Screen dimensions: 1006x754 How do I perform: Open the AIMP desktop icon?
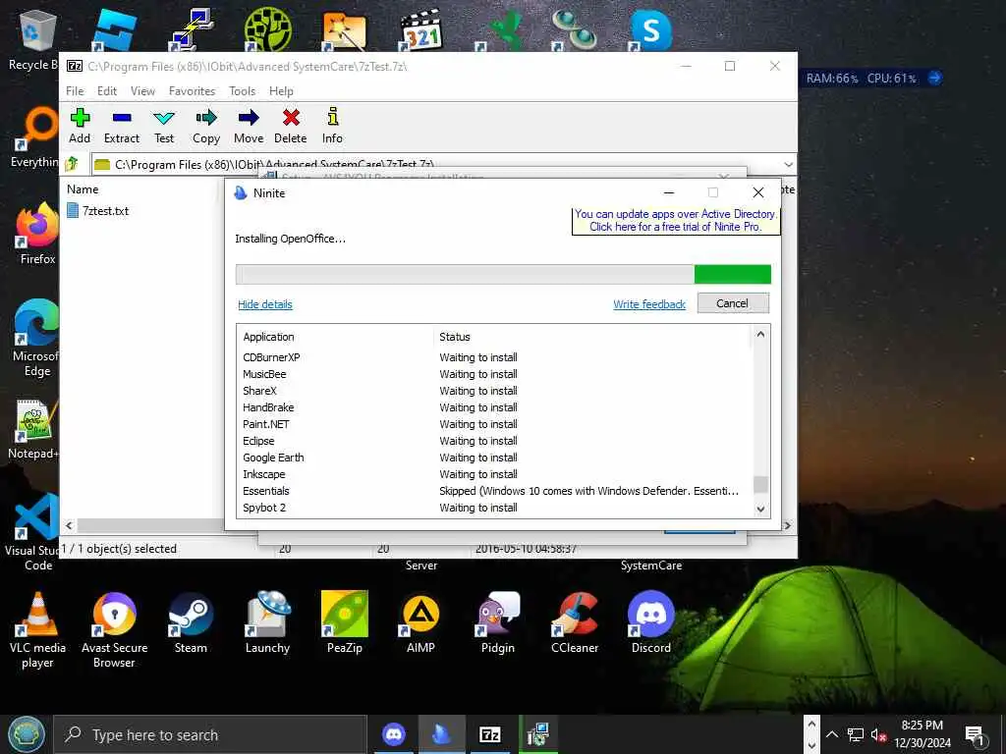pyautogui.click(x=420, y=623)
